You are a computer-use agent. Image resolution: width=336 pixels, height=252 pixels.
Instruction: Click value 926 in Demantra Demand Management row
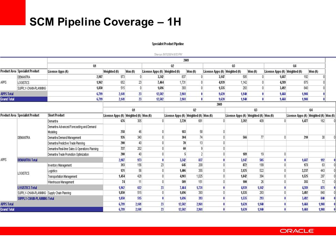point(122,137)
